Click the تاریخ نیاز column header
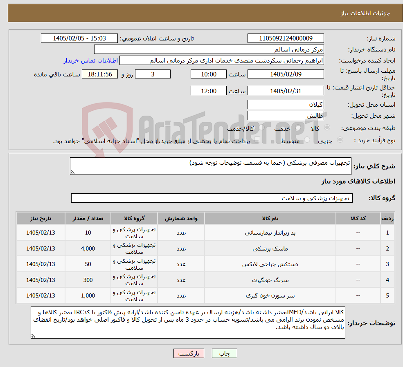Viewport: 403px width, 367px height. pyautogui.click(x=41, y=218)
